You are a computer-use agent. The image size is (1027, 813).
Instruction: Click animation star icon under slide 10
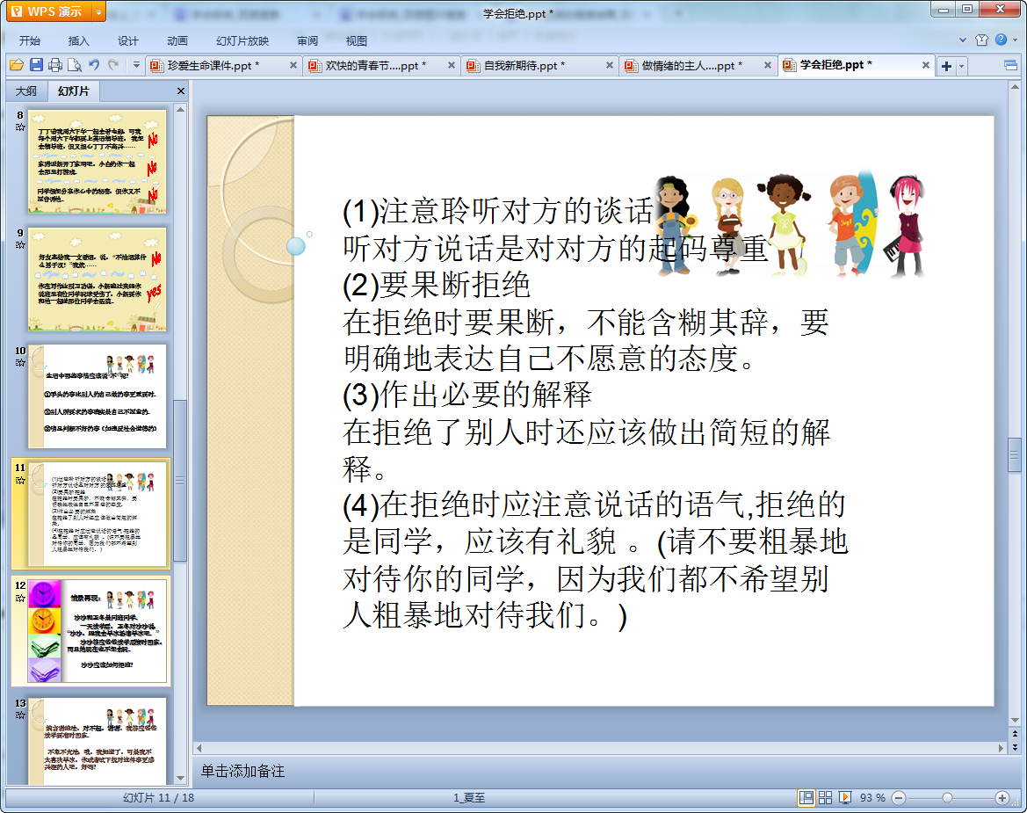tap(20, 363)
